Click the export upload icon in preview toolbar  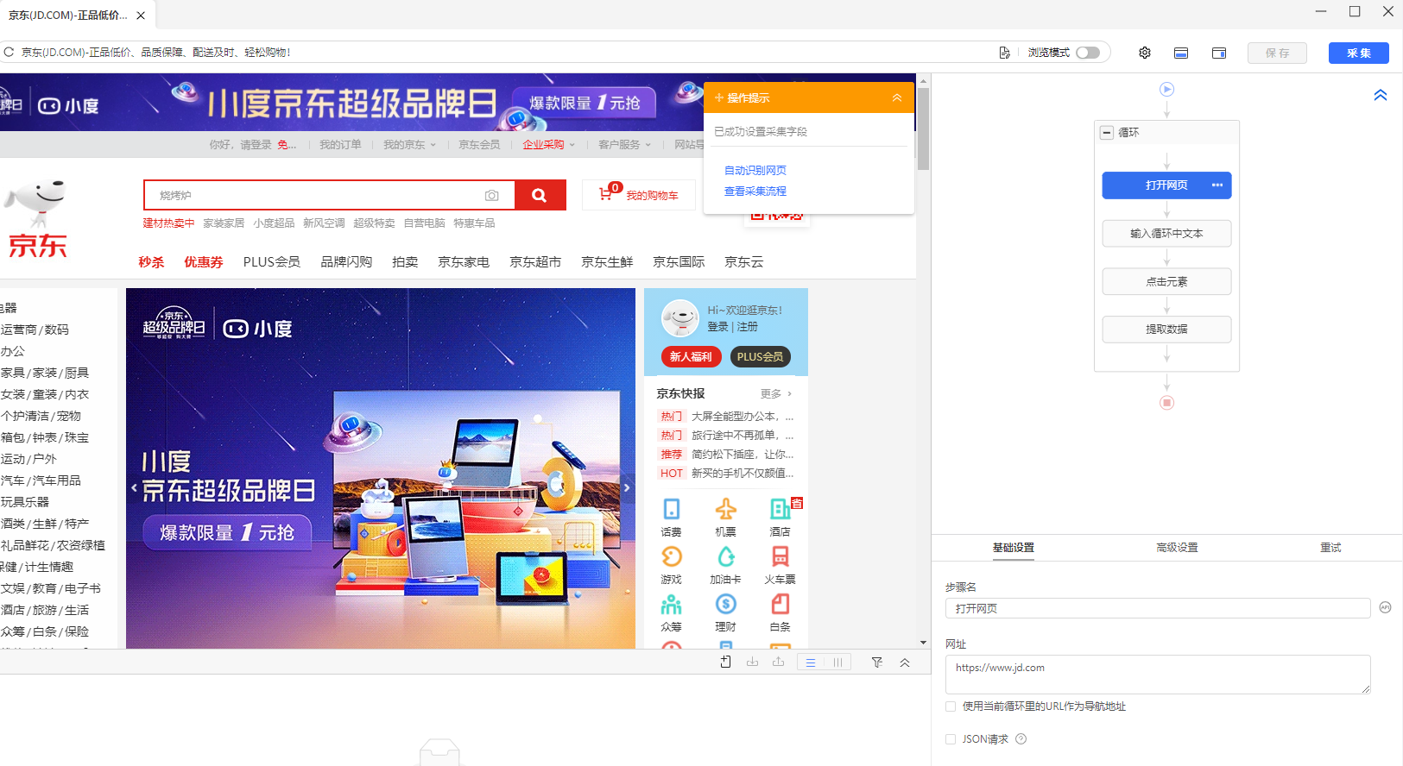(x=779, y=662)
